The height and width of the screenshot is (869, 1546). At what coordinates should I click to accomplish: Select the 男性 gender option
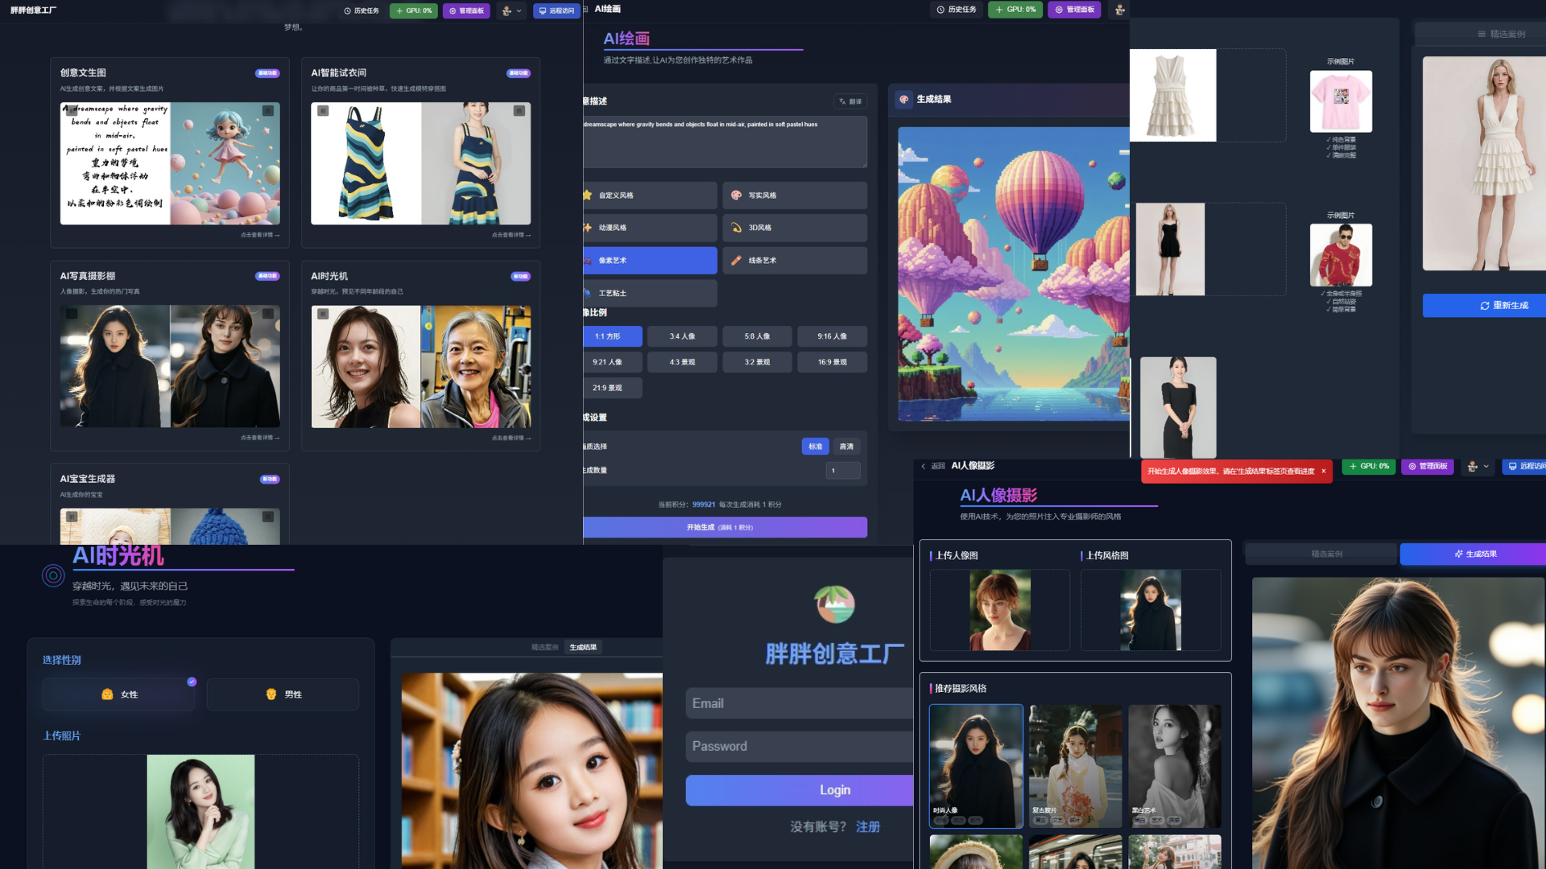click(283, 694)
